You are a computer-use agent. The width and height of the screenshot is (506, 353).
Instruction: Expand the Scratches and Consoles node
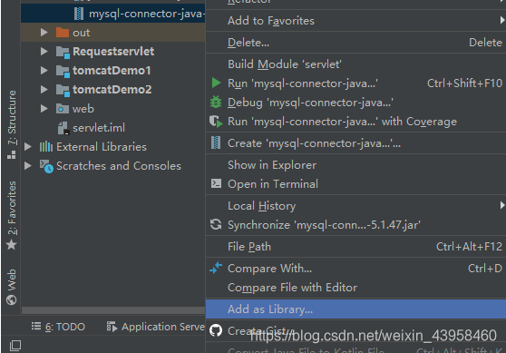pos(28,166)
